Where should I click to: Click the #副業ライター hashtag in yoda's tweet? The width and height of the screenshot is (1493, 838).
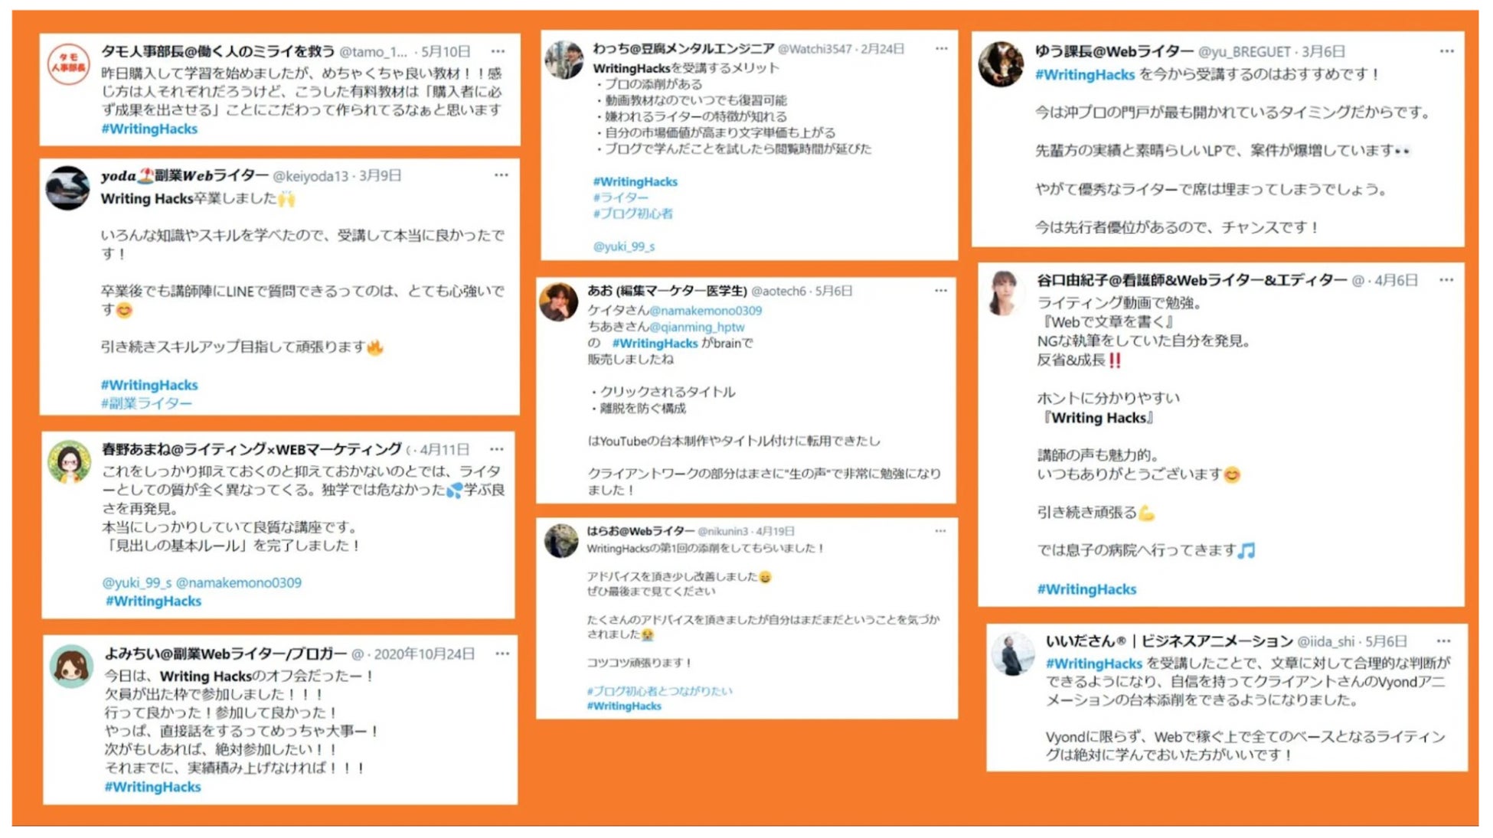click(x=146, y=403)
